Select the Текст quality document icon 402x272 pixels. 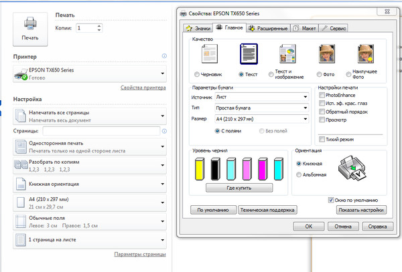point(249,53)
